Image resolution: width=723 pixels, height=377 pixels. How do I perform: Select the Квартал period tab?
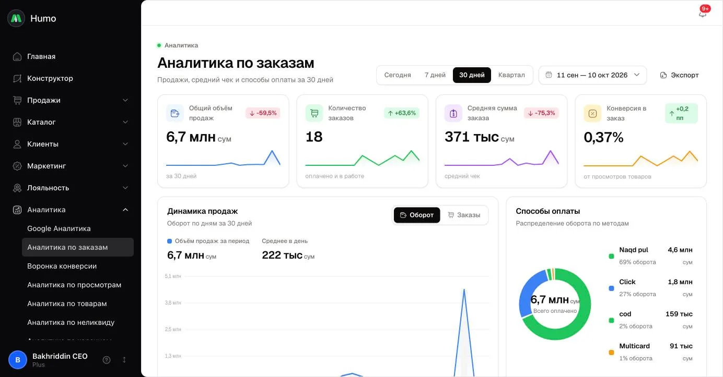click(x=511, y=75)
